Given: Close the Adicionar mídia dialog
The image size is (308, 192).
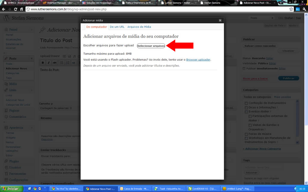Looking at the screenshot, I should (220, 20).
